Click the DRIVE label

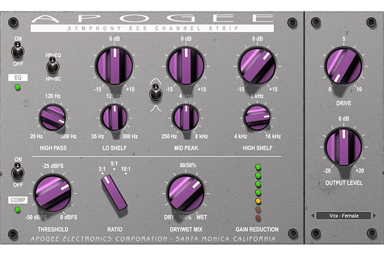point(344,103)
